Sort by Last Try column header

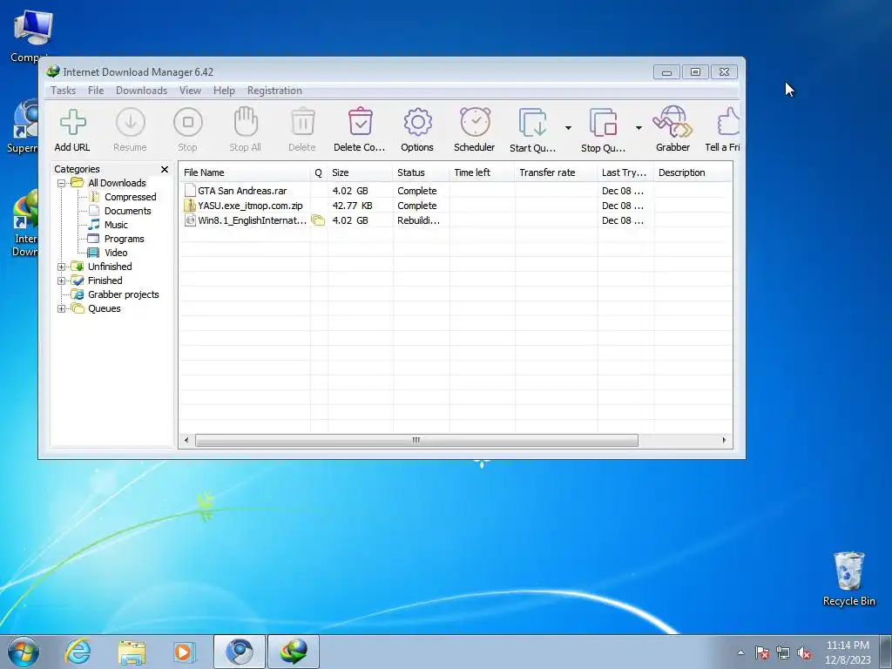pyautogui.click(x=625, y=172)
